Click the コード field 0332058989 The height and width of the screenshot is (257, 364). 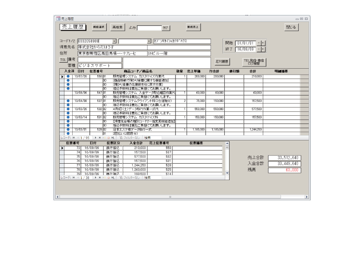(95, 41)
